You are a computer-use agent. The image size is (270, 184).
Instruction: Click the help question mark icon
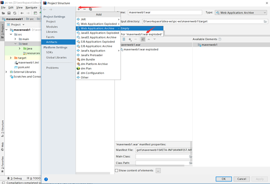[46, 179]
